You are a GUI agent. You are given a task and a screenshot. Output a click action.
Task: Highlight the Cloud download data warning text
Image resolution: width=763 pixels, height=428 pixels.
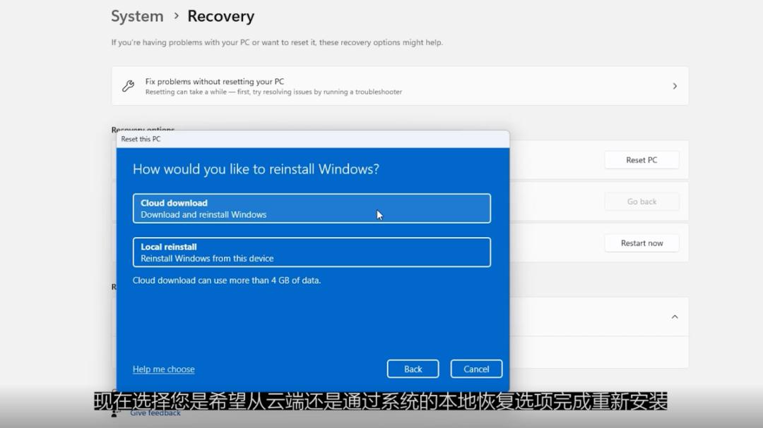pos(226,280)
